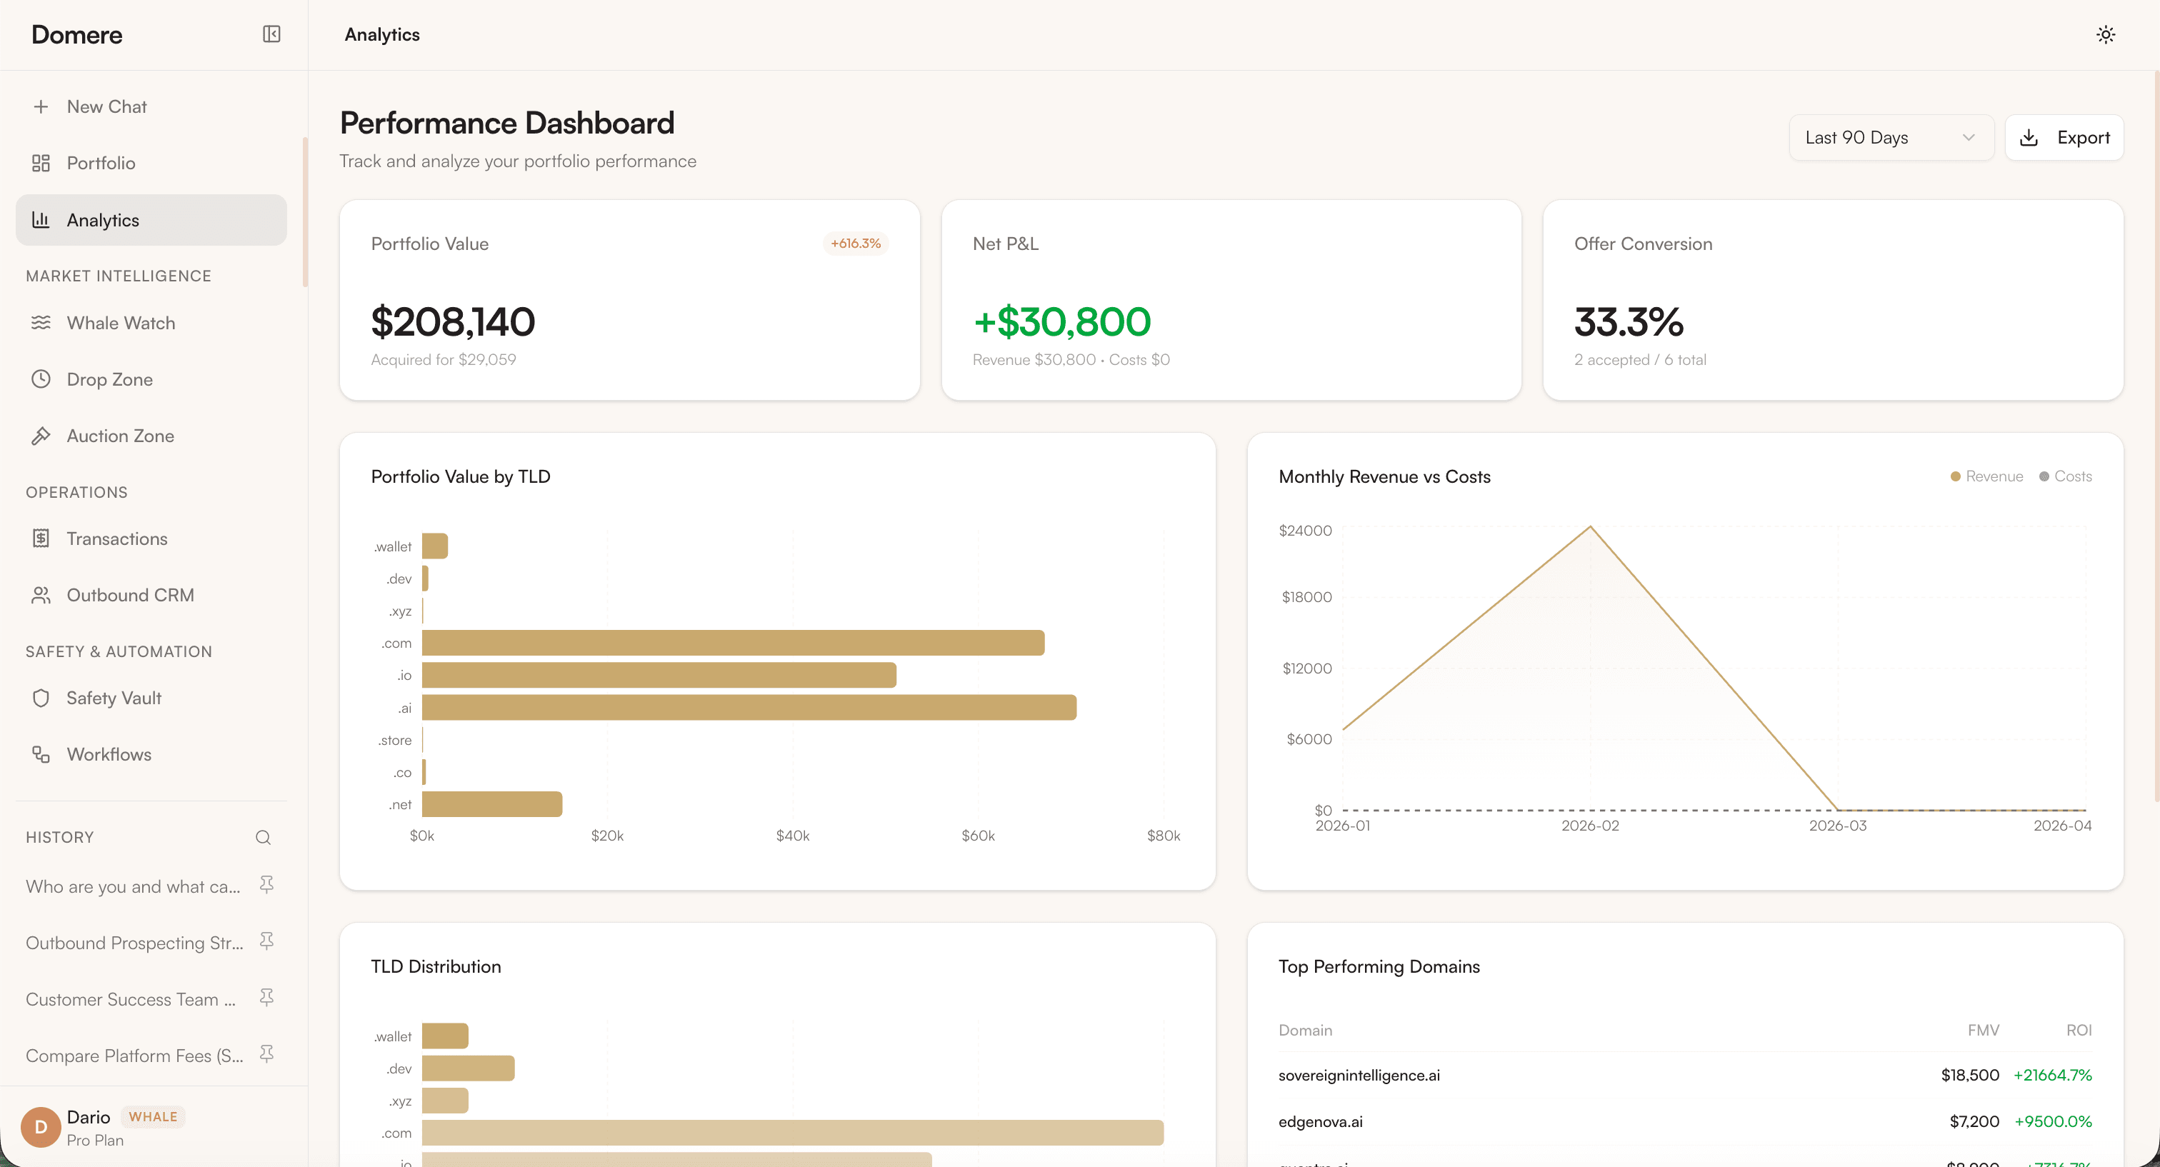Toggle light/dark theme with the sun icon
Viewport: 2160px width, 1167px height.
(x=2106, y=34)
